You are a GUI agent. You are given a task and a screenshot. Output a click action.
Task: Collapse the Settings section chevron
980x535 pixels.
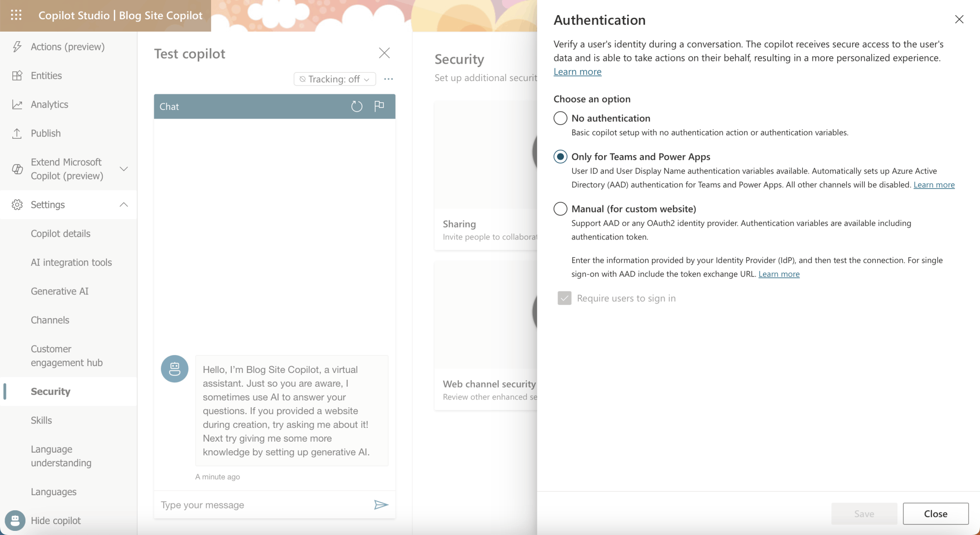(123, 205)
